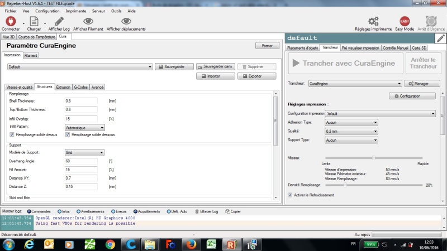Open Configuration impression dropdown
This screenshot has height=251, width=447.
381,114
